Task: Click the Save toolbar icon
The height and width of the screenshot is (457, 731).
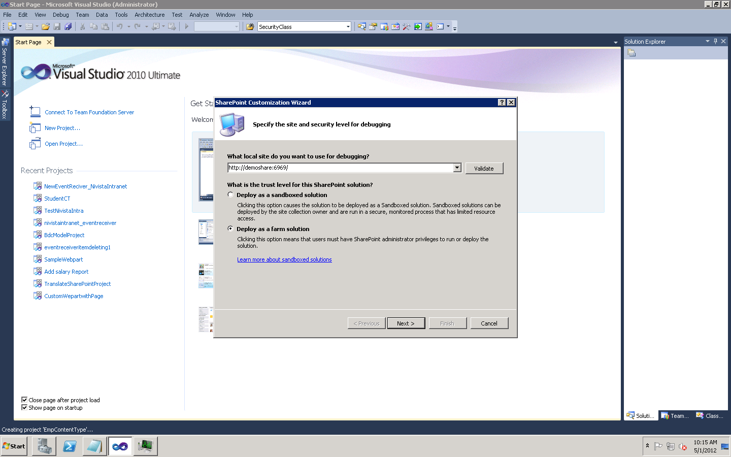Action: coord(57,26)
